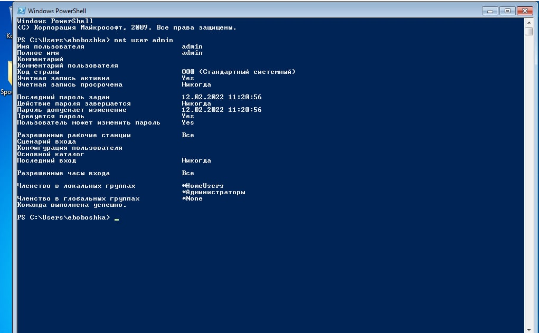This screenshot has width=539, height=333.
Task: Click 'Членство в локальных группах' label
Action: coord(76,186)
